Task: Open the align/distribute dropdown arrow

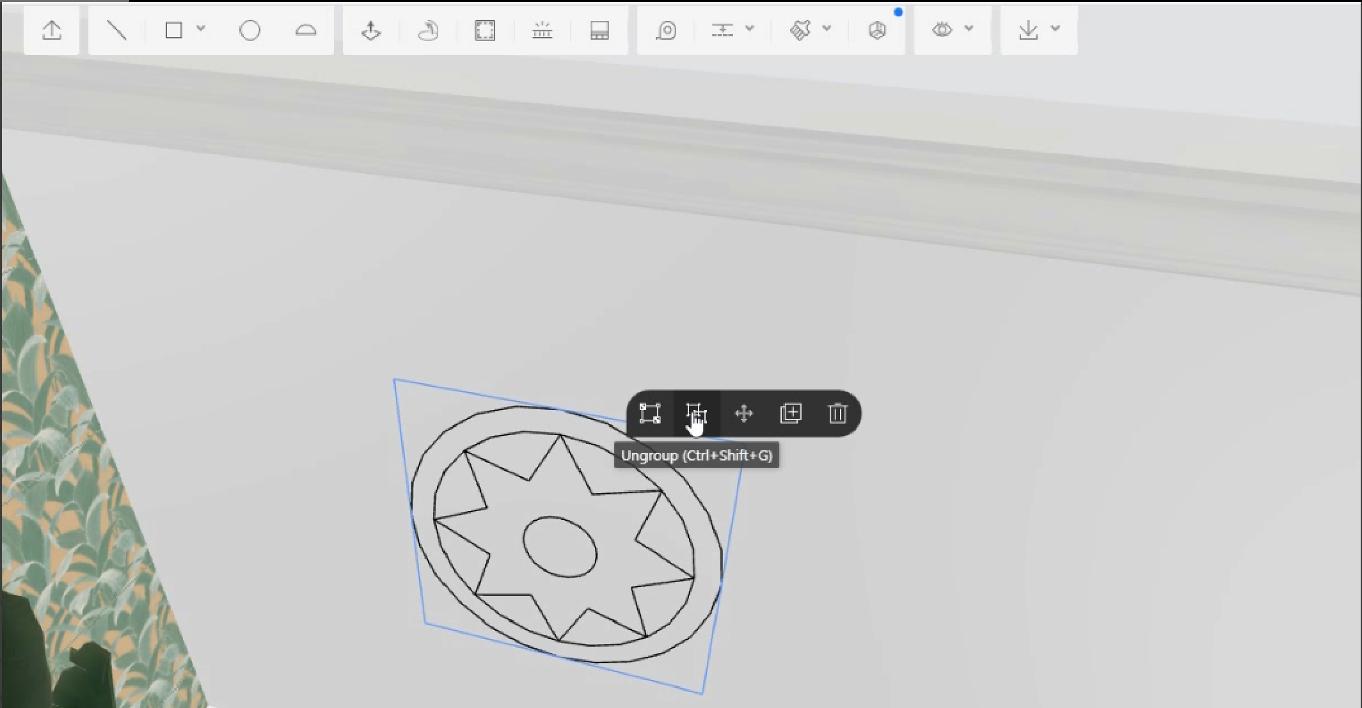Action: click(750, 29)
